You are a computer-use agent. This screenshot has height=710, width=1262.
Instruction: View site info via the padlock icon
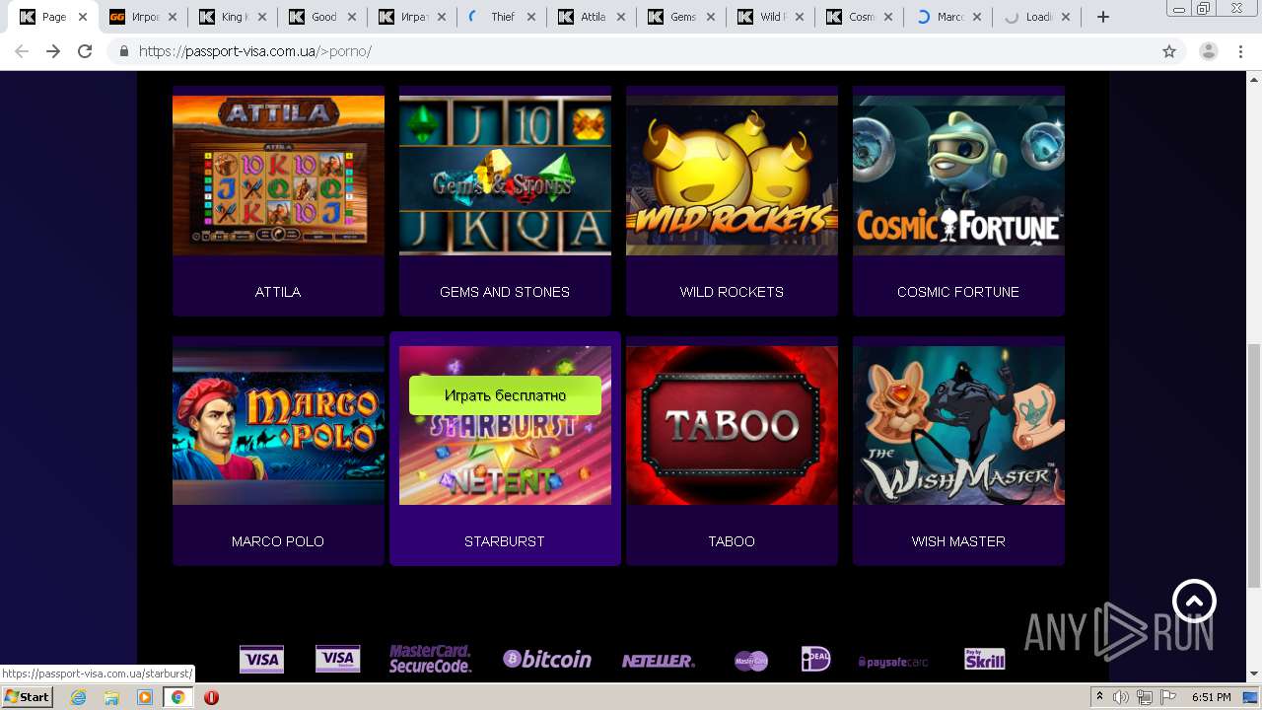124,51
